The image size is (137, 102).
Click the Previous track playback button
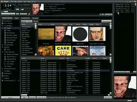pos(3,14)
